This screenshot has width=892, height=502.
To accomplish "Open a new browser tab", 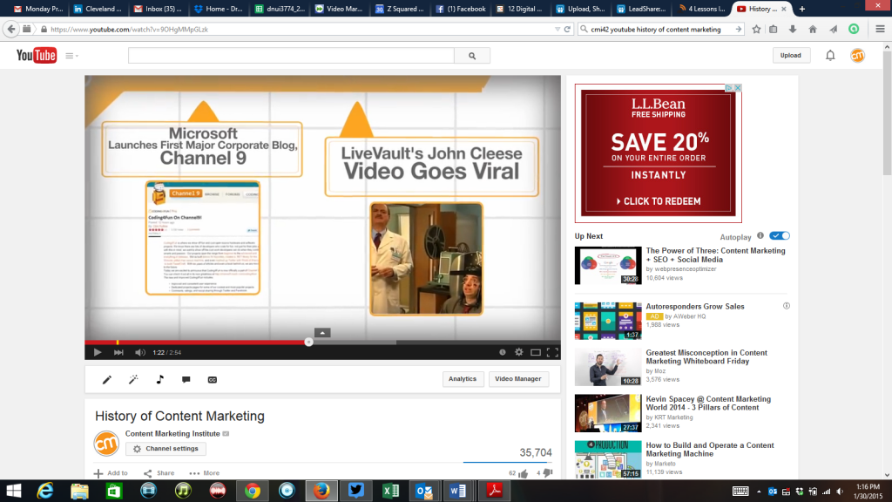I will pos(802,9).
